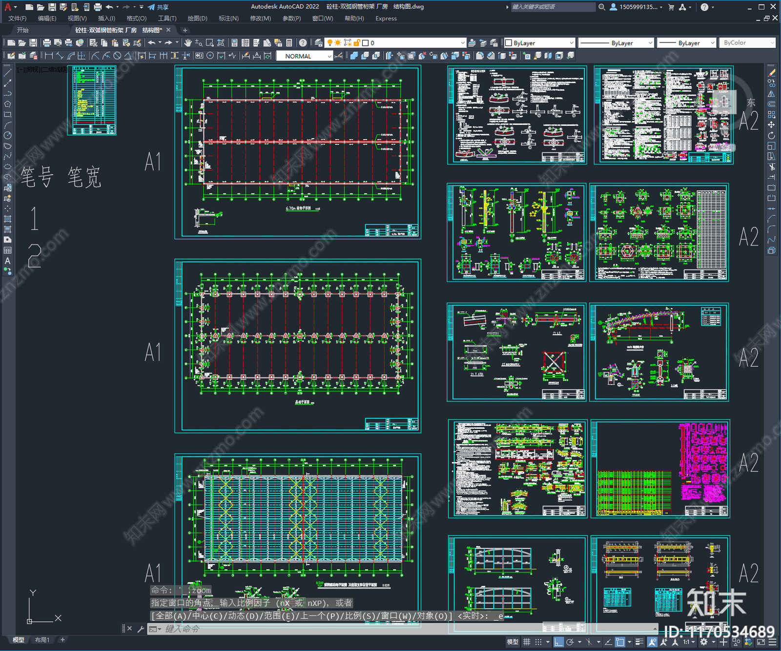Viewport: 781px width, 651px height.
Task: Select the Circle draw tool
Action: 7,135
